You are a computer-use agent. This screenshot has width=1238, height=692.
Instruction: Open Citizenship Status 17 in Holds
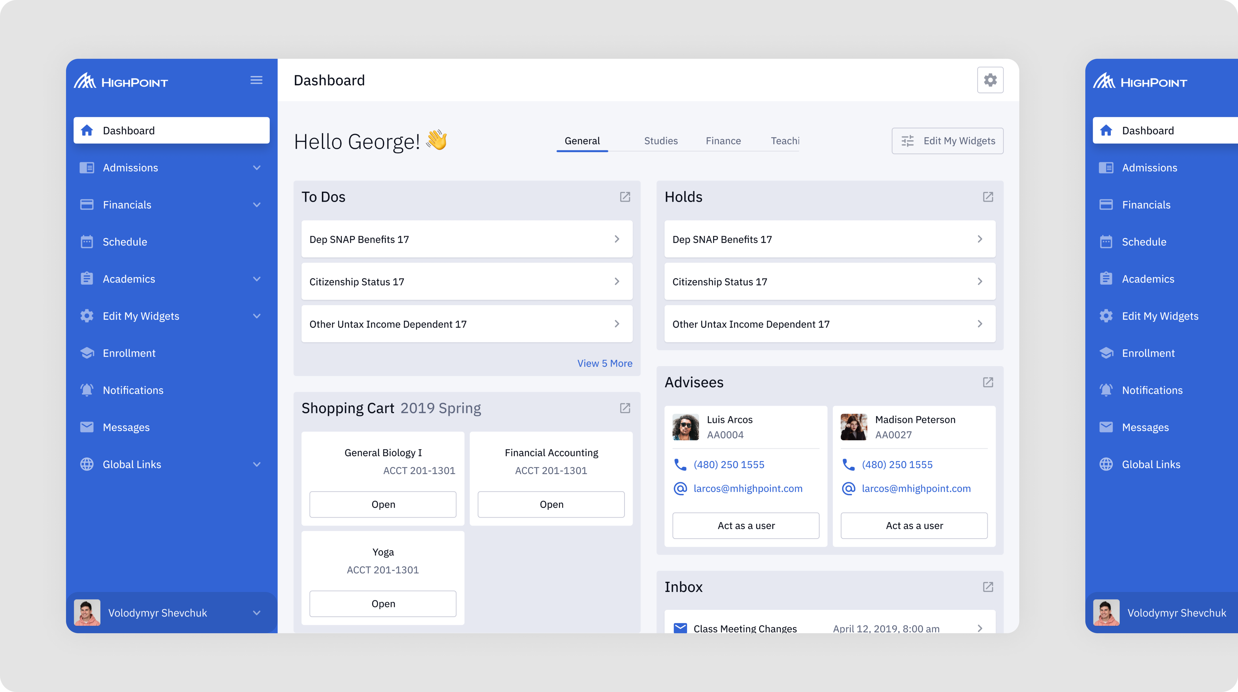coord(829,282)
